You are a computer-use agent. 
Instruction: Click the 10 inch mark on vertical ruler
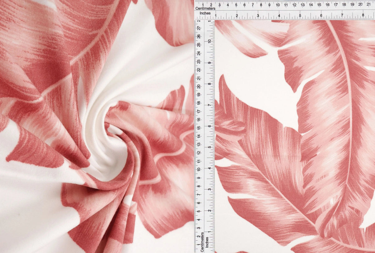click(209, 41)
